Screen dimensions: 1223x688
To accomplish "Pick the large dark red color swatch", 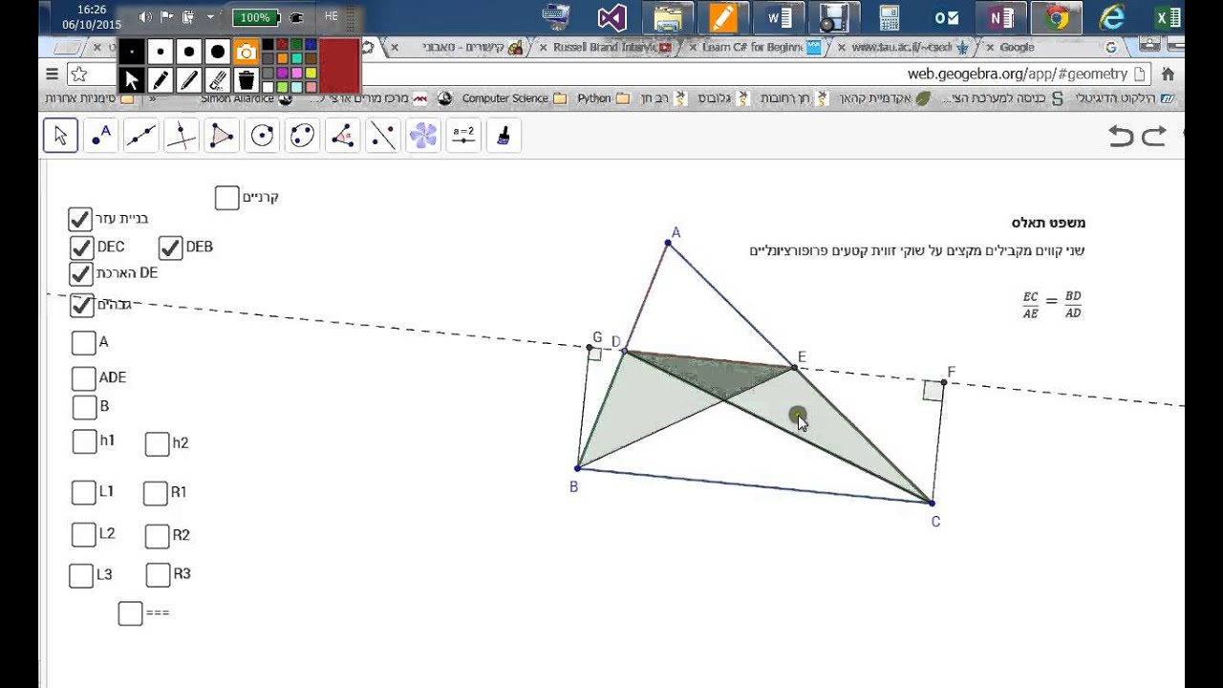I will [338, 66].
